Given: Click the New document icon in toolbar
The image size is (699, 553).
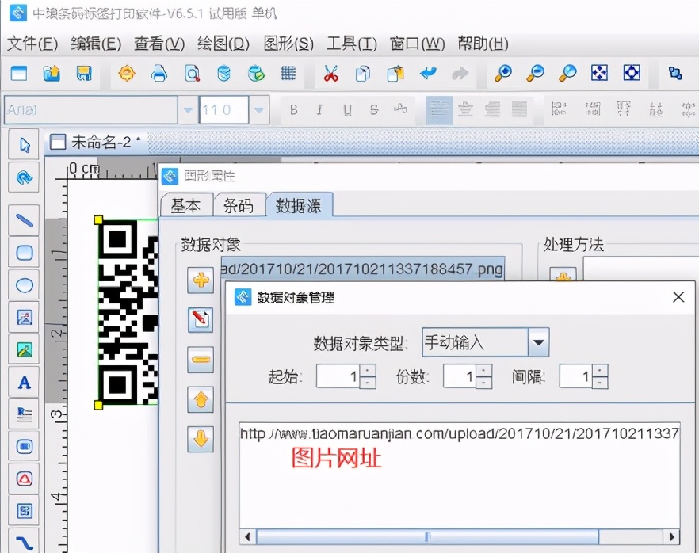Looking at the screenshot, I should click(19, 73).
